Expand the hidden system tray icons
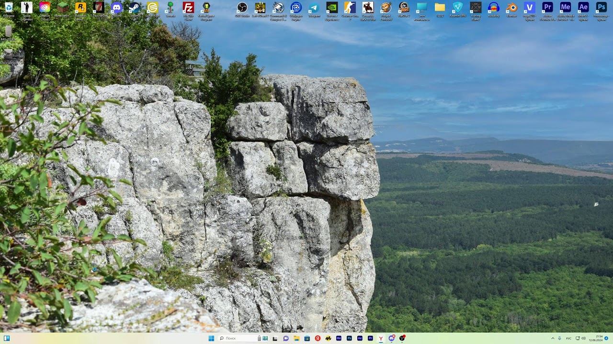 (553, 338)
